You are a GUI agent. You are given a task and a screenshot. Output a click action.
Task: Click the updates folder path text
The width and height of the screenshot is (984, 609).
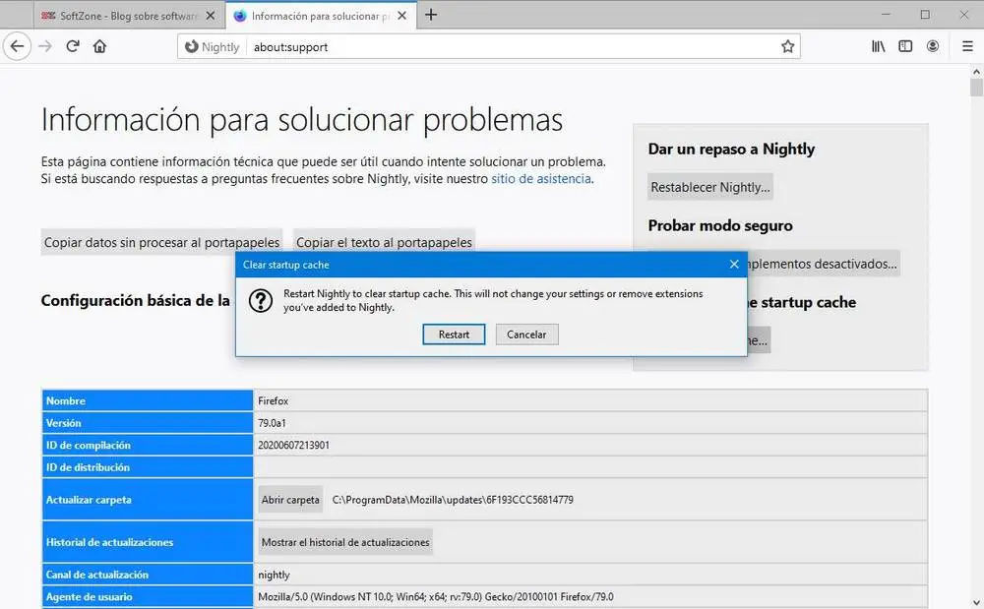pyautogui.click(x=453, y=500)
